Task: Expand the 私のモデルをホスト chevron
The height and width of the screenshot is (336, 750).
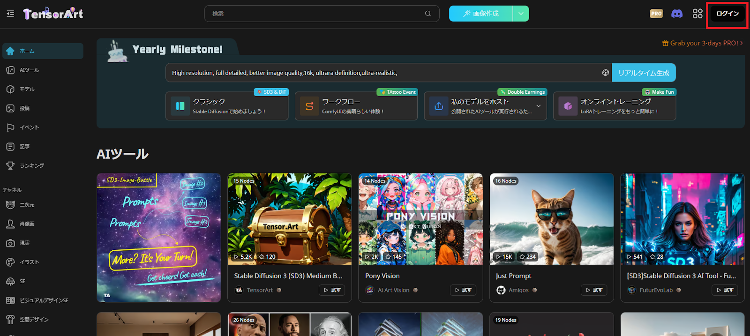Action: point(539,106)
